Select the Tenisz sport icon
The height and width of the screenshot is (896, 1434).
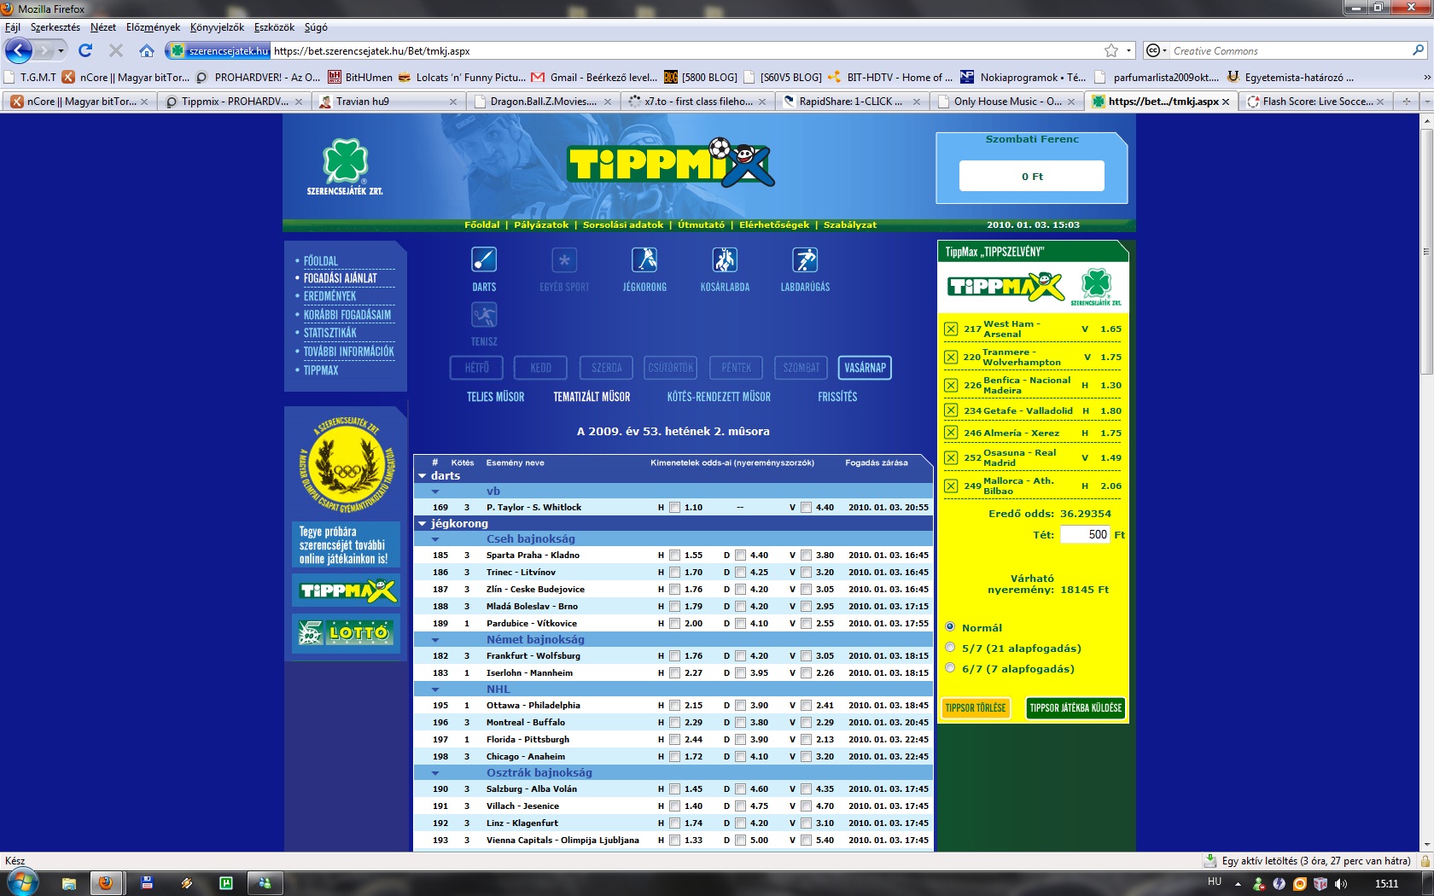[484, 315]
